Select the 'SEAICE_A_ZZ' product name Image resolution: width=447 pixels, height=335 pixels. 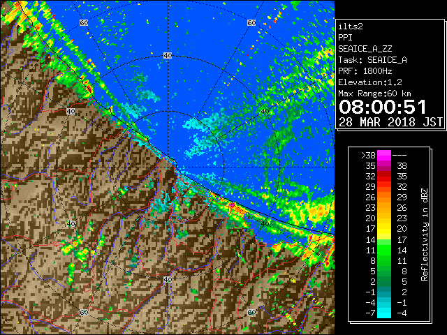pos(365,49)
